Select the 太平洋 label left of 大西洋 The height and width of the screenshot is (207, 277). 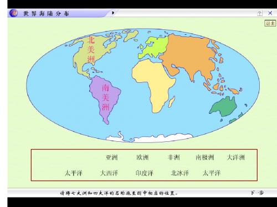click(73, 173)
